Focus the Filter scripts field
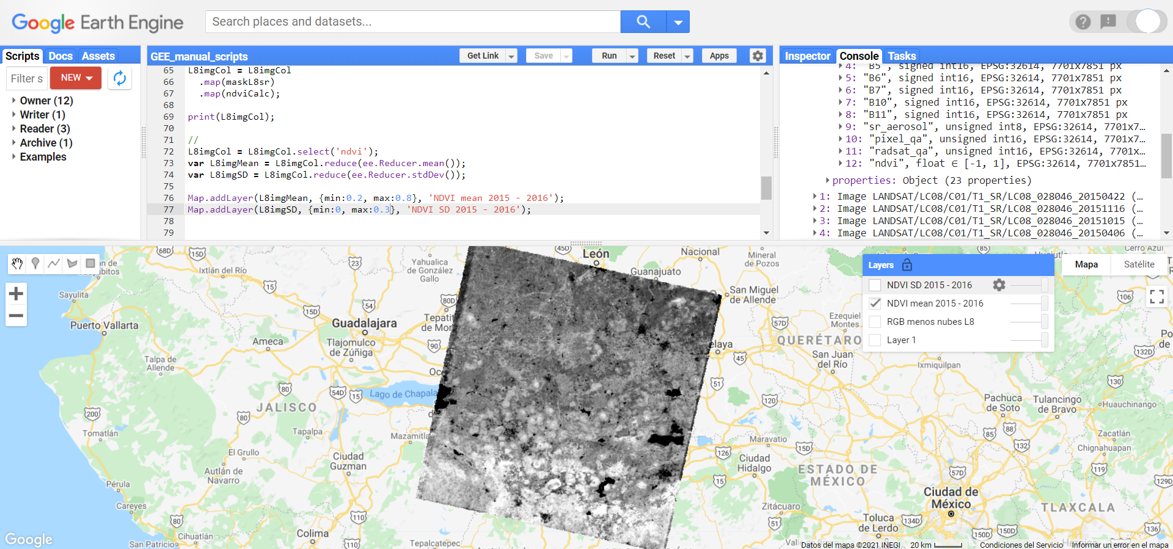Image resolution: width=1173 pixels, height=549 pixels. point(26,78)
